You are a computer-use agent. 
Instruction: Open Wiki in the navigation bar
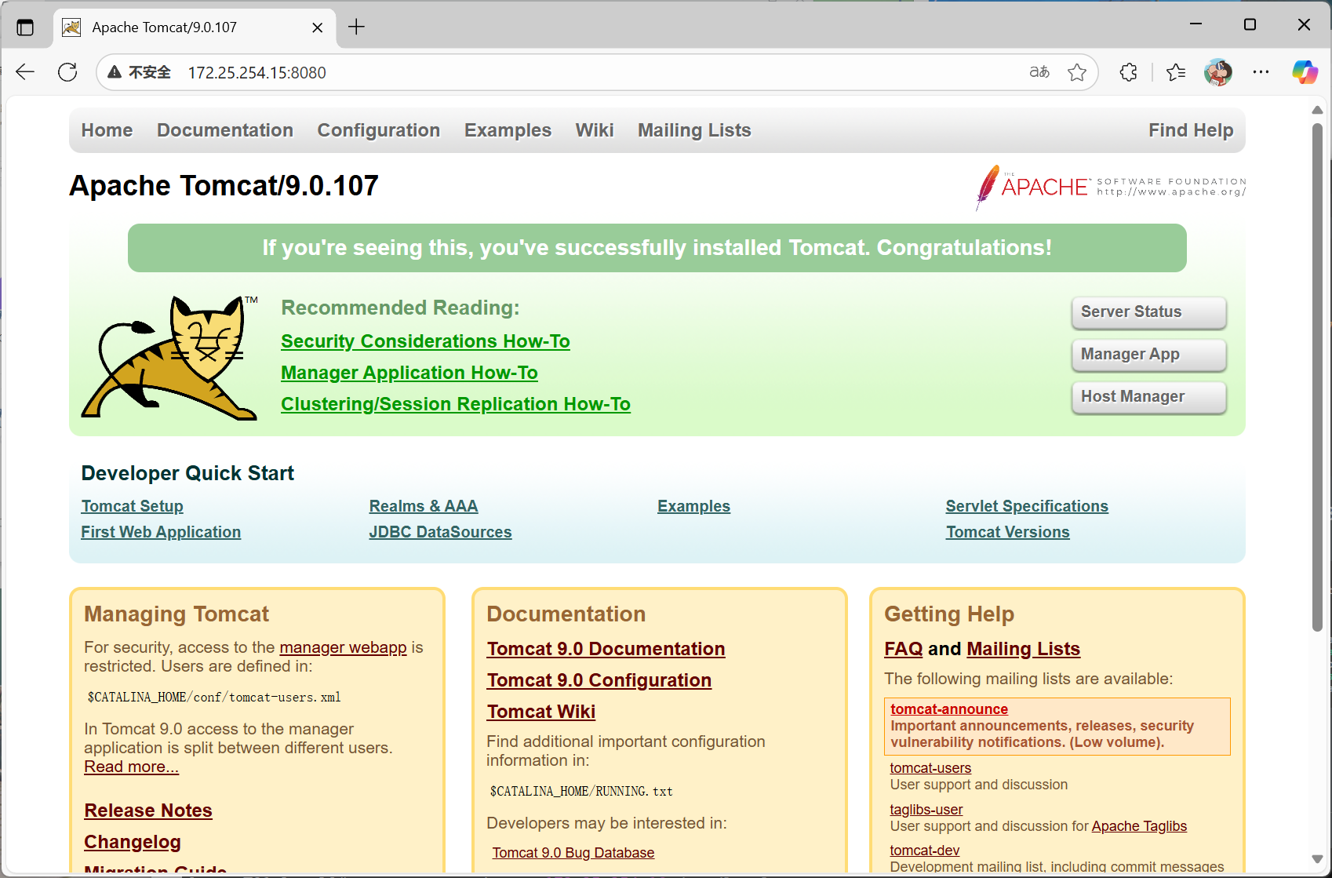595,130
